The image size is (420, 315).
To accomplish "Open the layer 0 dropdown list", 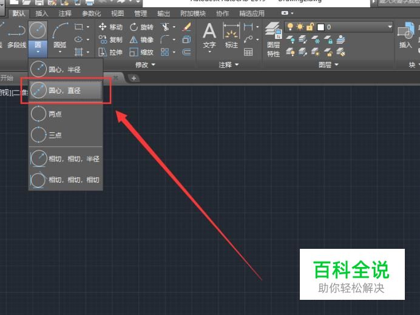I will [390, 27].
